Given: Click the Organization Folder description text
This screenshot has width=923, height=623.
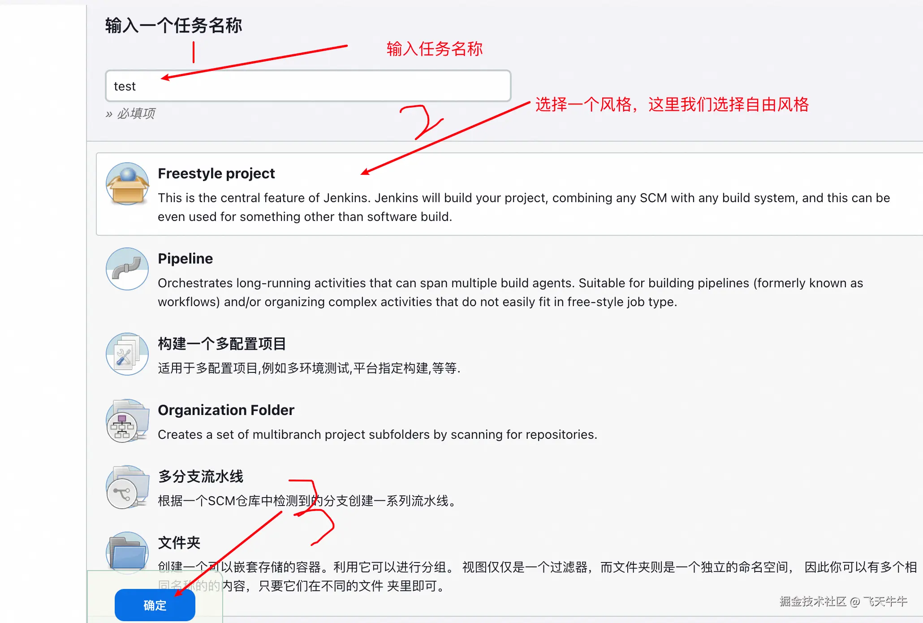Looking at the screenshot, I should coord(377,434).
